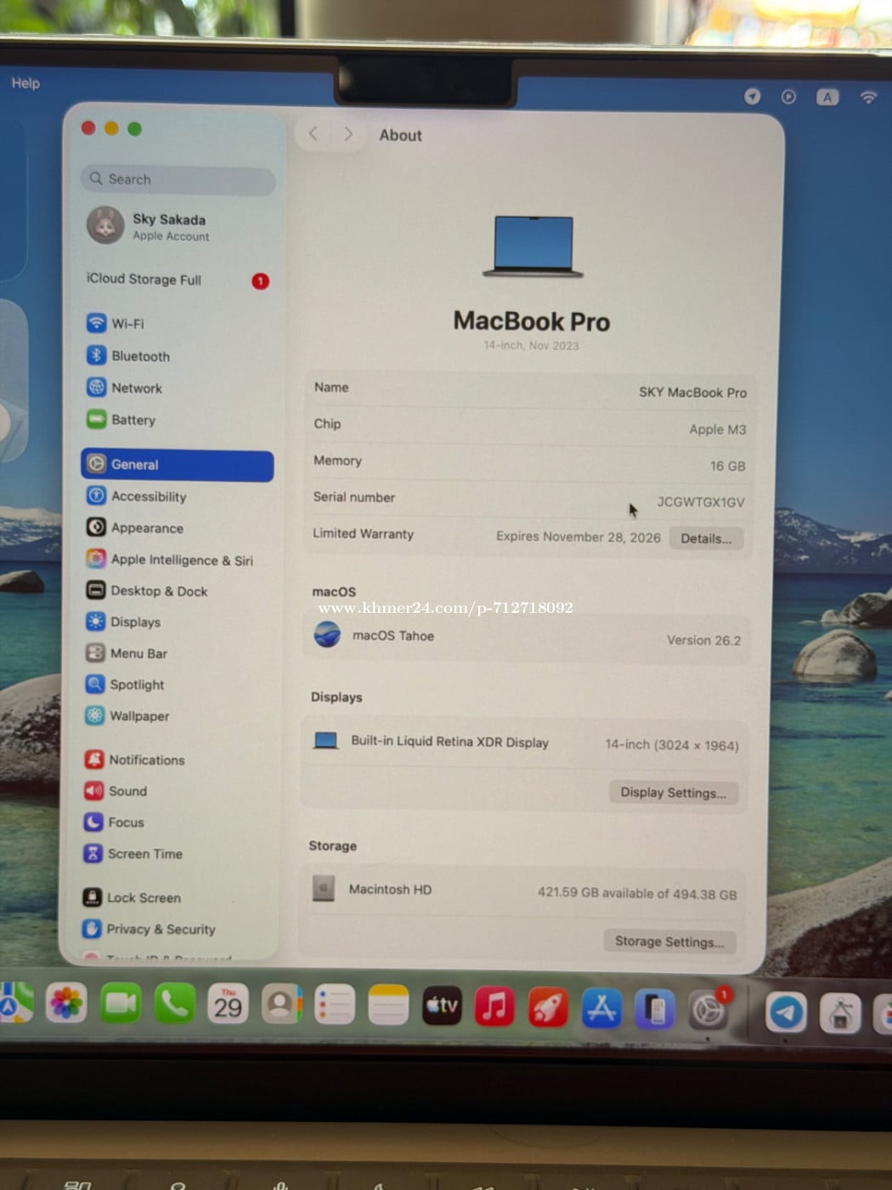The width and height of the screenshot is (892, 1190).
Task: Go back using the back chevron
Action: (313, 133)
